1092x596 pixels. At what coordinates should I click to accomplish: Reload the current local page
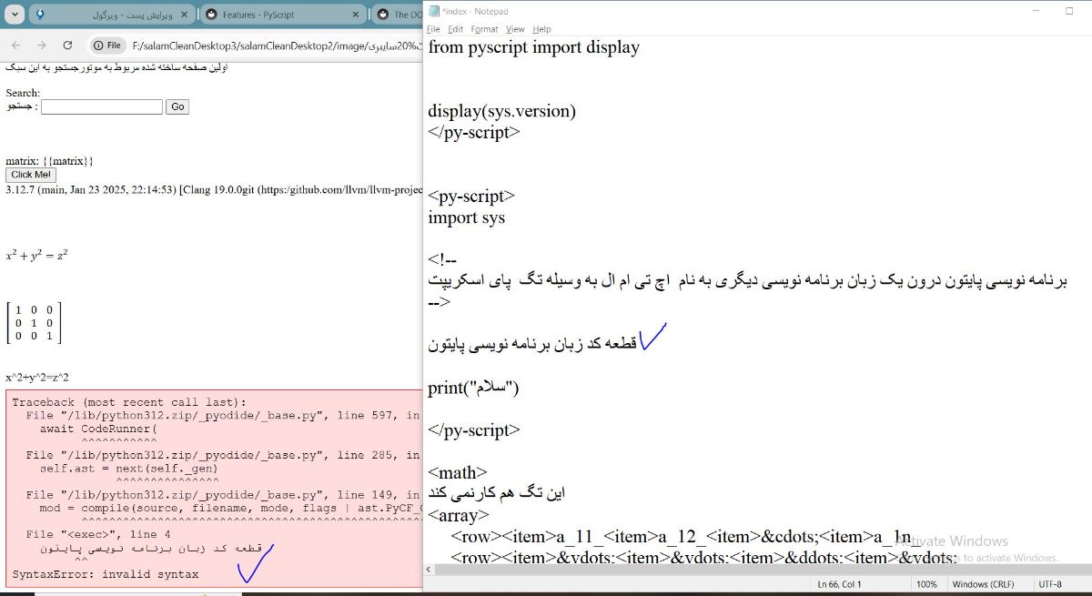pyautogui.click(x=66, y=44)
